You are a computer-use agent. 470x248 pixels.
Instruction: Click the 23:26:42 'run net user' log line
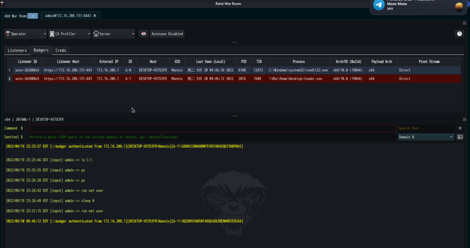(54, 190)
